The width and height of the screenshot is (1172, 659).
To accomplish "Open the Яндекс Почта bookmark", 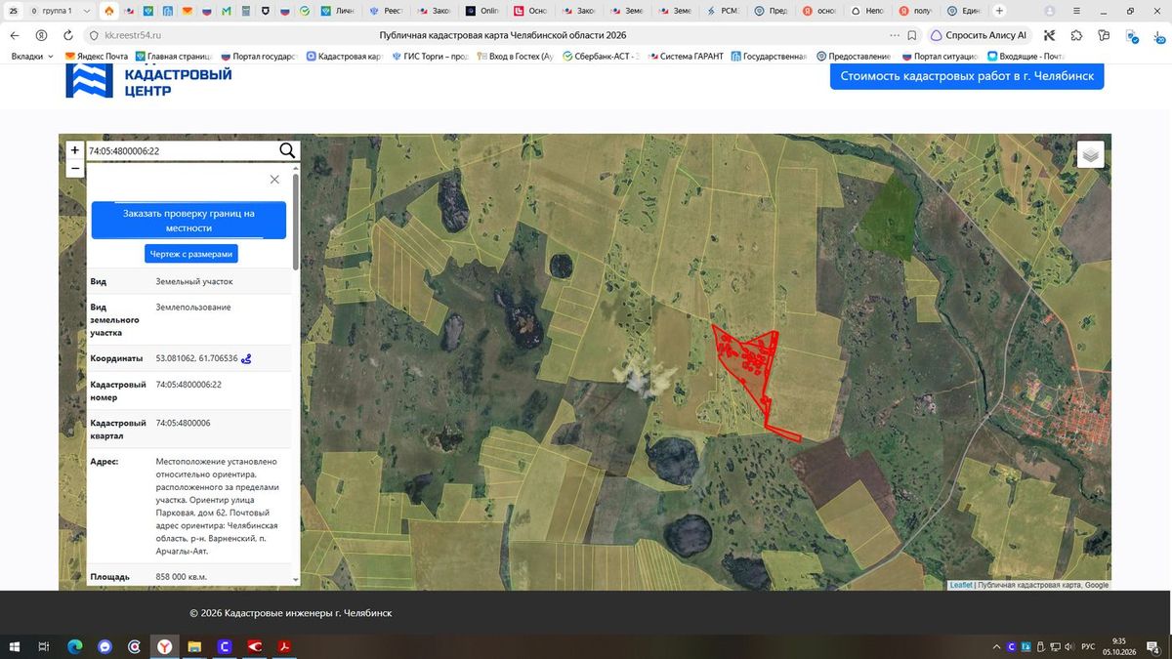I will (x=96, y=57).
